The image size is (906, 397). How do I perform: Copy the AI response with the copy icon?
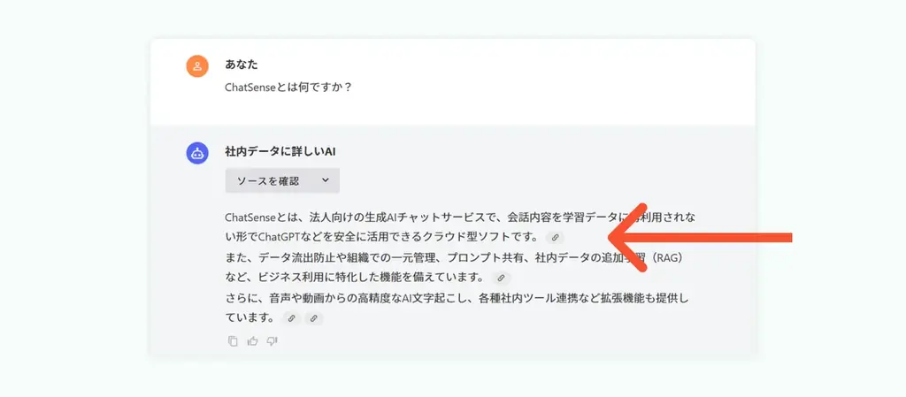click(x=233, y=341)
